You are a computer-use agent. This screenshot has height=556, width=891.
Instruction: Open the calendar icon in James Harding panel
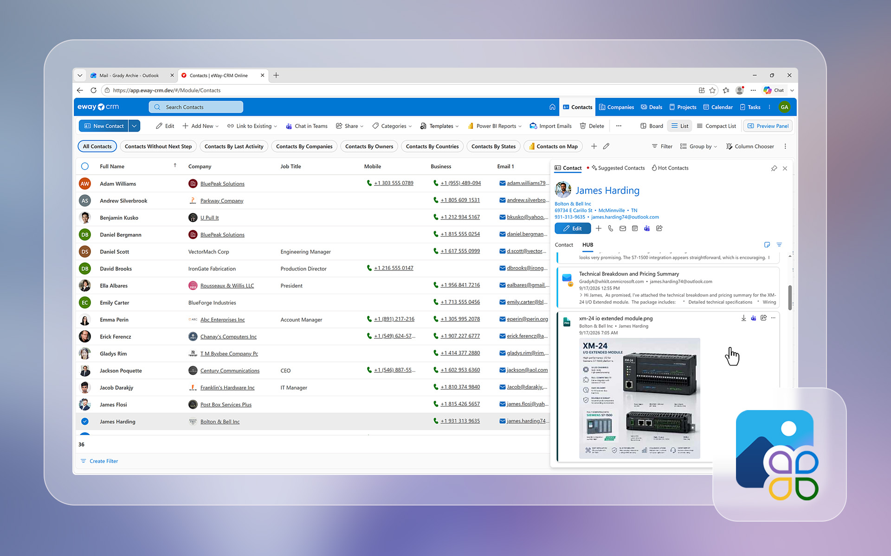[635, 228]
